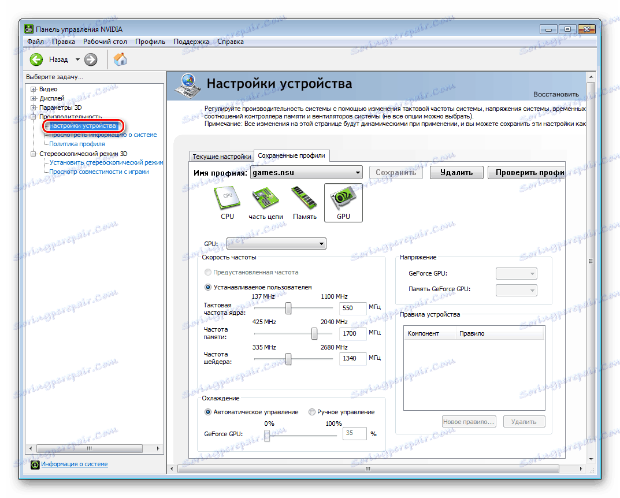Click the NVIDIA icon beside Информация о системе

tap(35, 464)
